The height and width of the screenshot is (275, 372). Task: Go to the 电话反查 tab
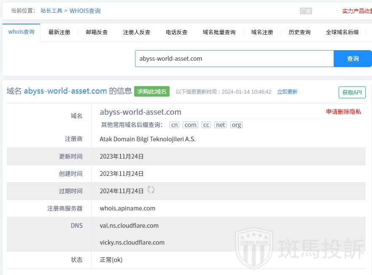[177, 32]
